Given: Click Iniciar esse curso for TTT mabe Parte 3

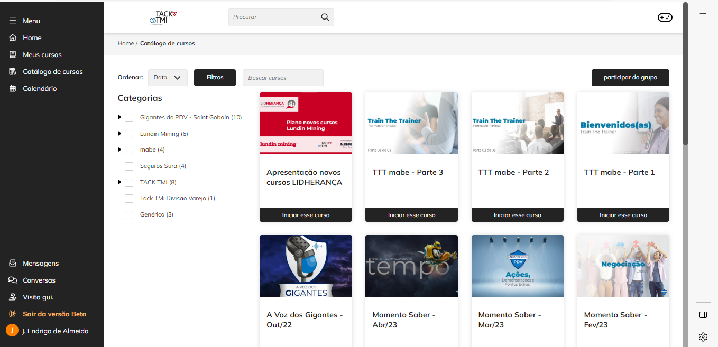Looking at the screenshot, I should click(x=411, y=215).
